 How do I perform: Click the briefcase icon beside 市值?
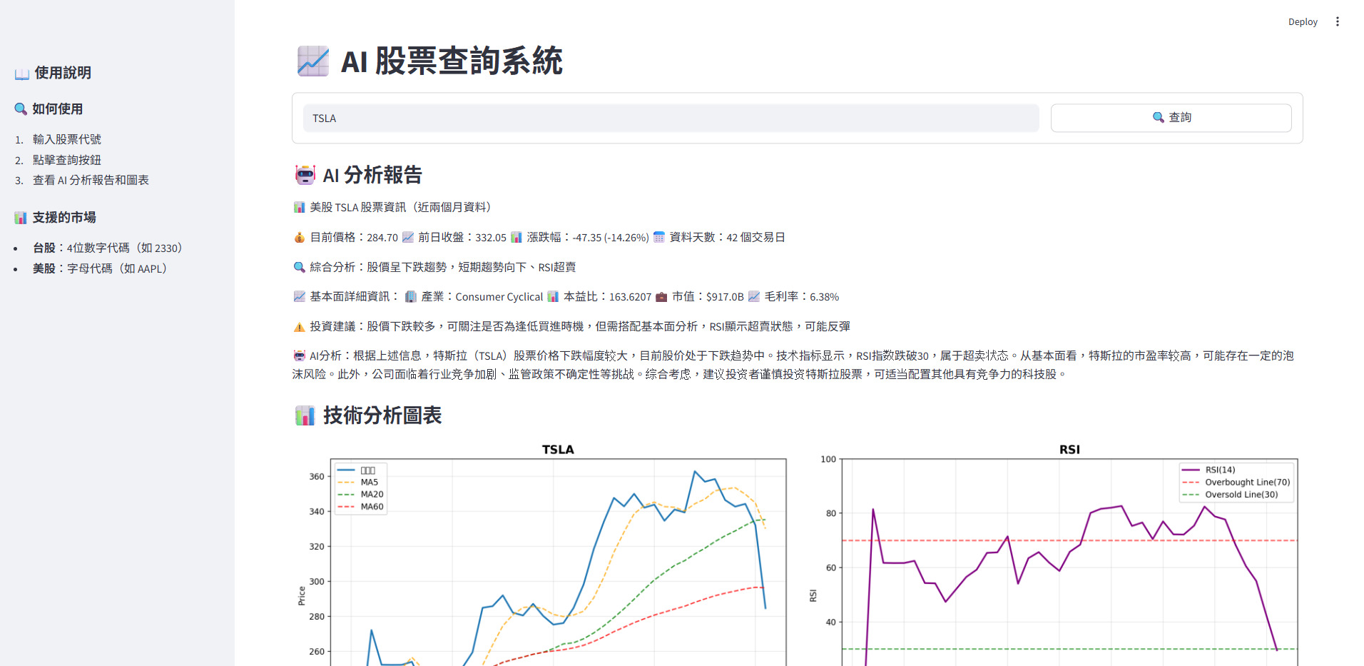pyautogui.click(x=661, y=297)
